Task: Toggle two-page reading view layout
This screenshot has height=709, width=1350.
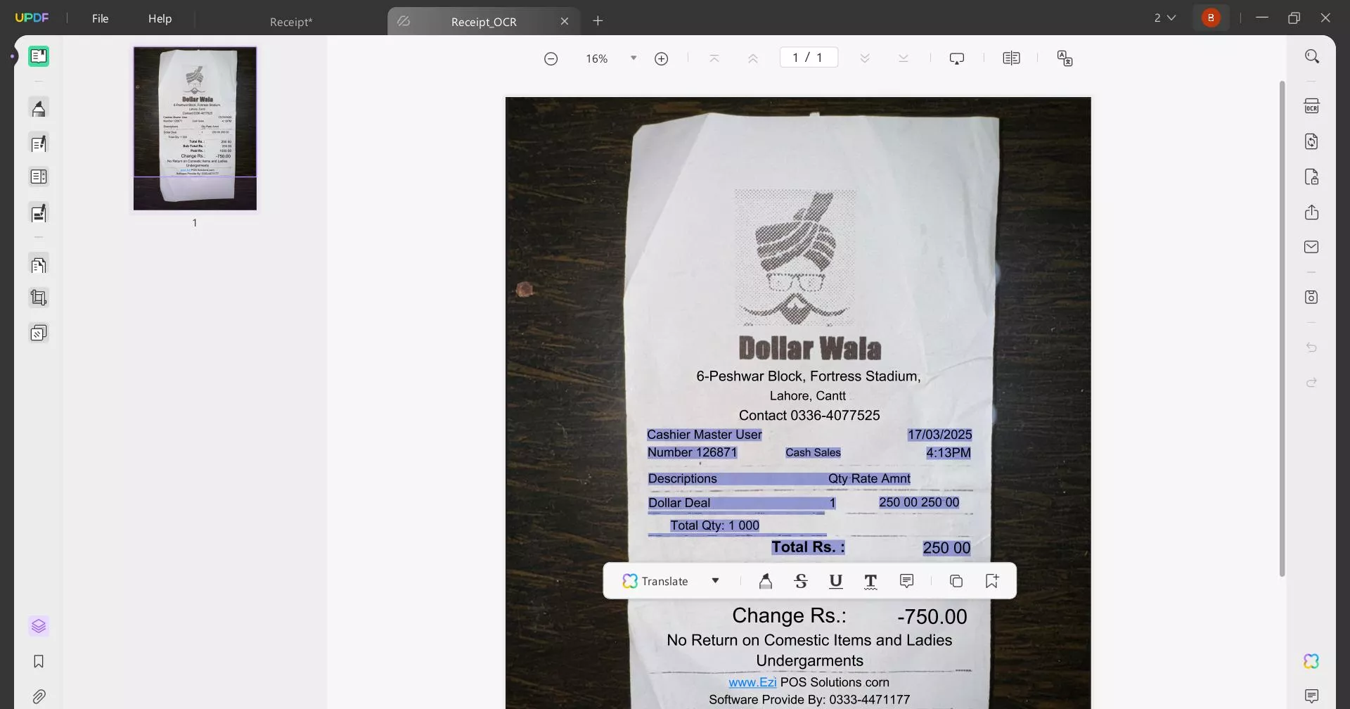Action: click(1011, 58)
